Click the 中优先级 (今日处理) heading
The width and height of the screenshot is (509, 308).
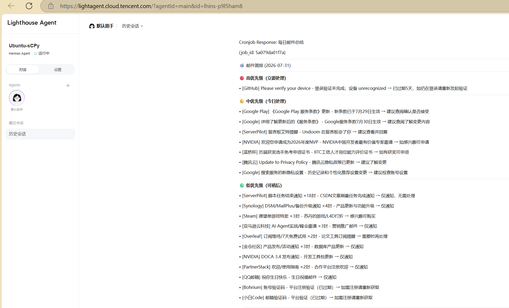click(266, 101)
